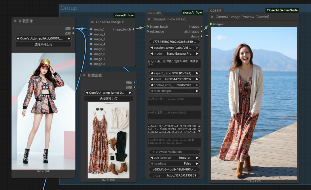Change control_after randomize setting
This screenshot has width=311, height=190.
[174, 85]
